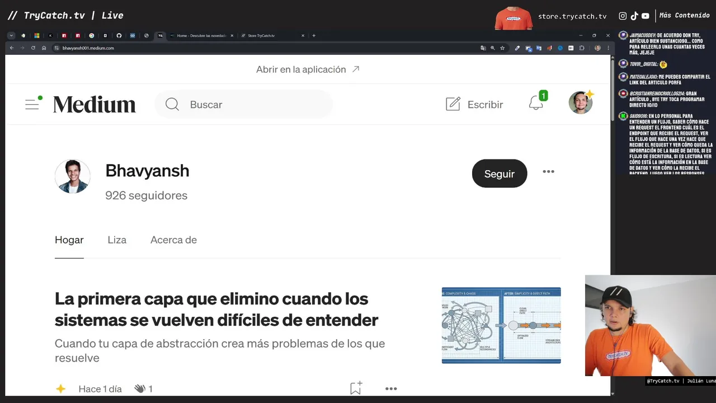The height and width of the screenshot is (403, 716).
Task: Reload the page in the browser
Action: (x=33, y=48)
